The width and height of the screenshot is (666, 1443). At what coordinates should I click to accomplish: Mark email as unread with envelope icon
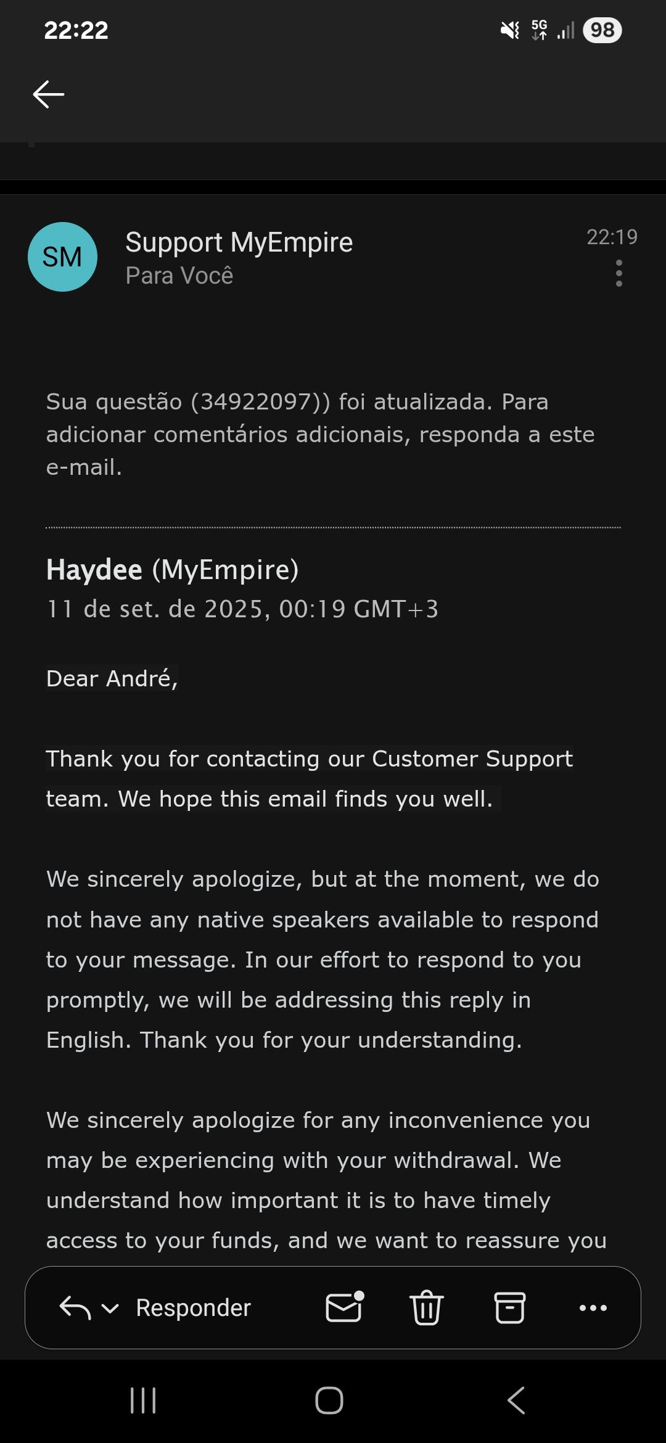tap(344, 1307)
